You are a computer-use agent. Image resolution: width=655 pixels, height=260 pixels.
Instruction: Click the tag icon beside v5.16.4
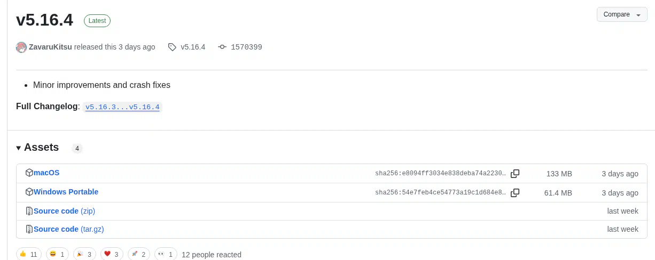(x=172, y=47)
